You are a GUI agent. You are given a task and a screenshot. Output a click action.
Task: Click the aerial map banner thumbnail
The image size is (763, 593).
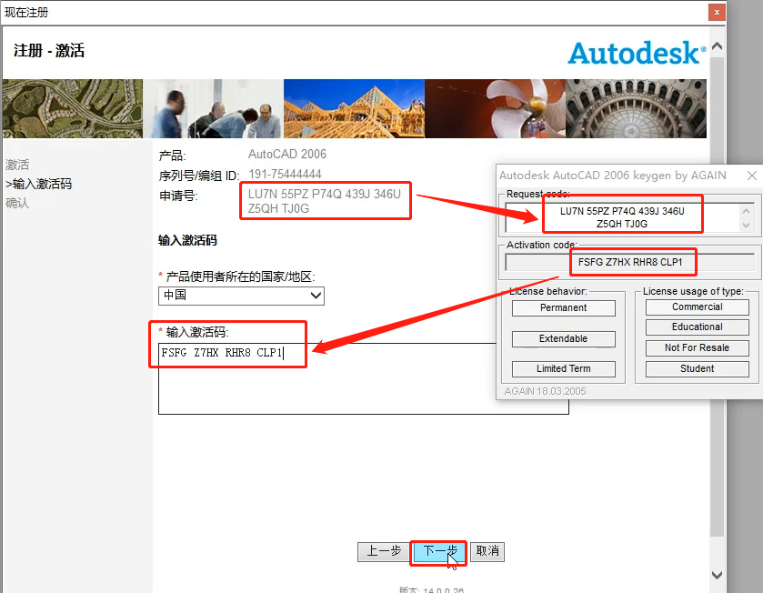(73, 108)
